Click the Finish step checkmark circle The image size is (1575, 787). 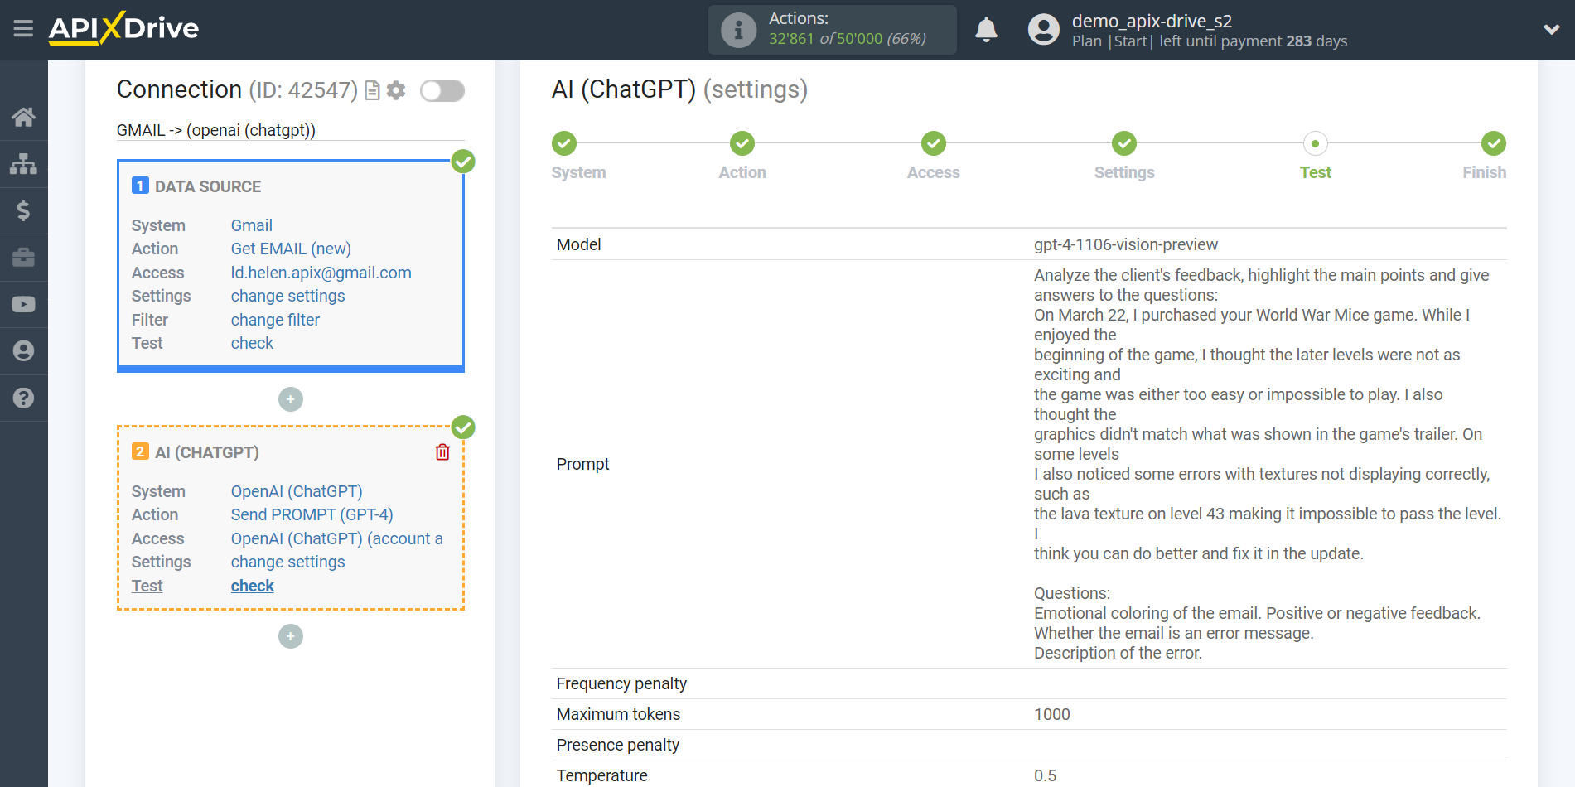tap(1494, 143)
